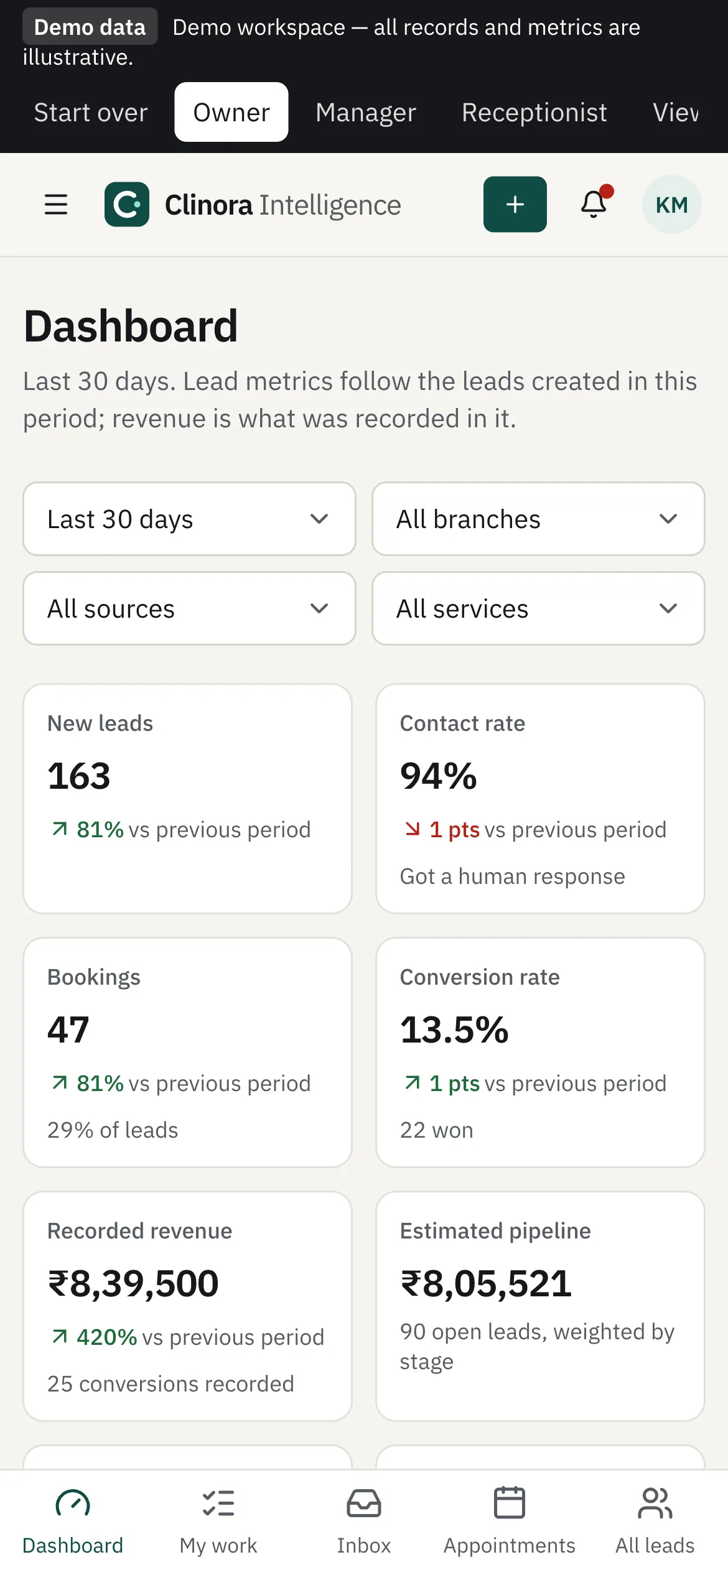Click Start over in the demo bar

point(91,112)
